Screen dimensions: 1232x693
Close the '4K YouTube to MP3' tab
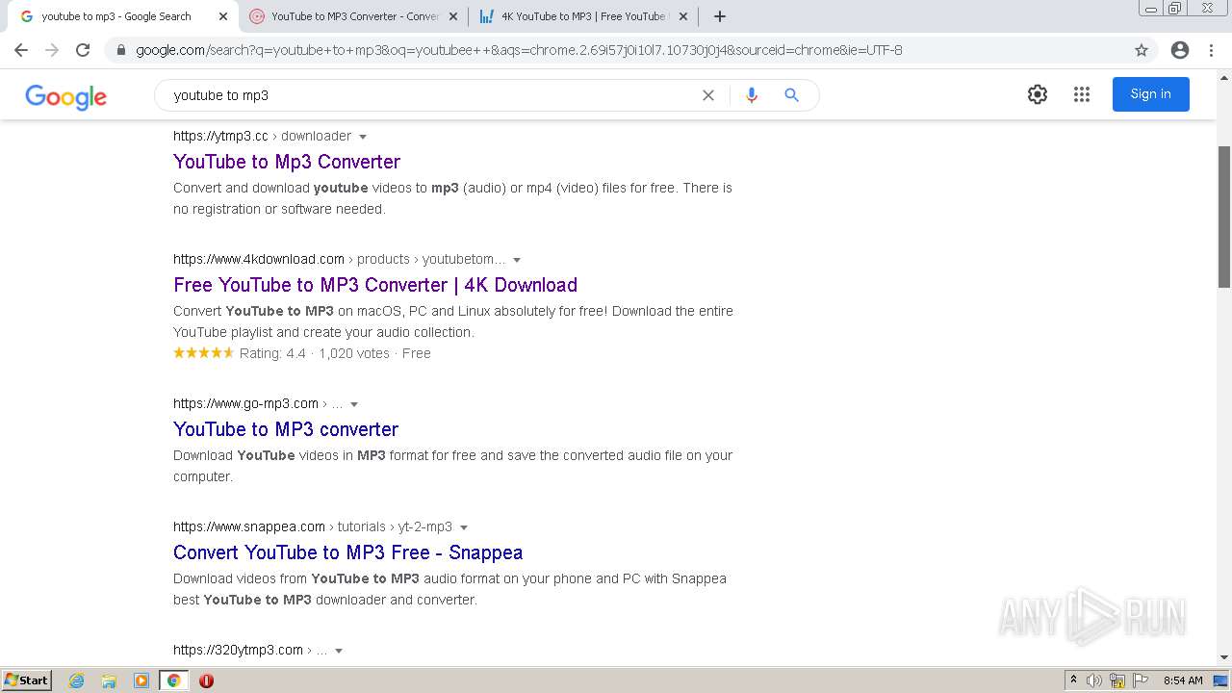pos(683,16)
